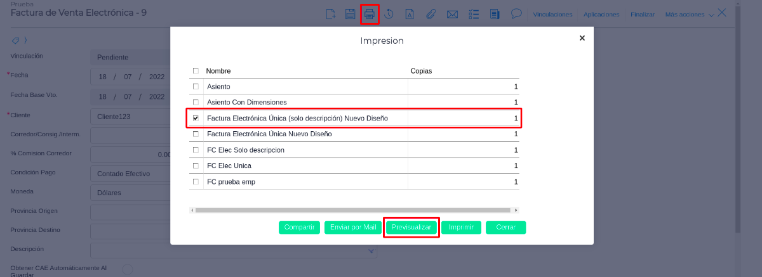The image size is (762, 277).
Task: Click the speech bubble comments icon
Action: point(516,13)
